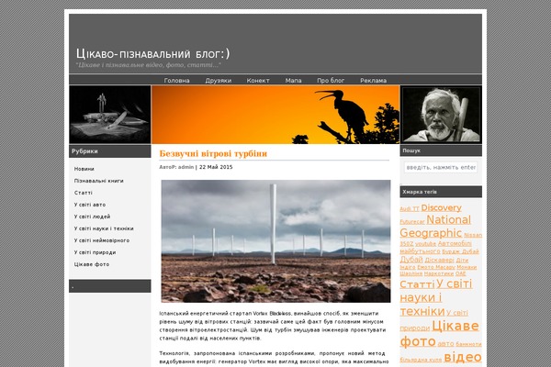The image size is (551, 367).
Task: Focus the search field under Пошук
Action: [x=441, y=168]
